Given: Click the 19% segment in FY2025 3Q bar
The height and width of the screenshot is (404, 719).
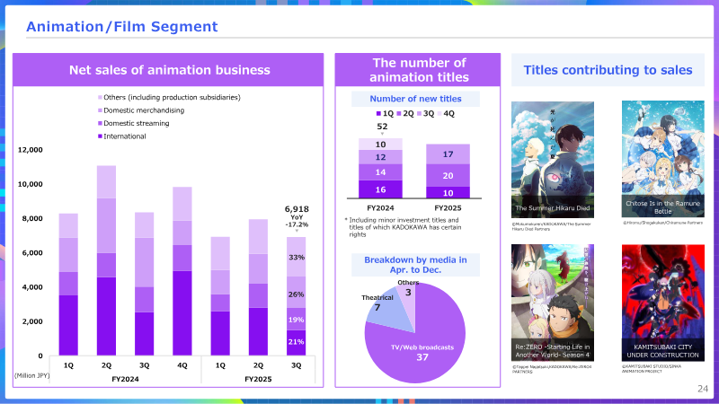Looking at the screenshot, I should tap(297, 320).
